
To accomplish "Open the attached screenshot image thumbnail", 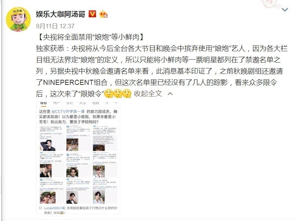I will click(x=78, y=158).
